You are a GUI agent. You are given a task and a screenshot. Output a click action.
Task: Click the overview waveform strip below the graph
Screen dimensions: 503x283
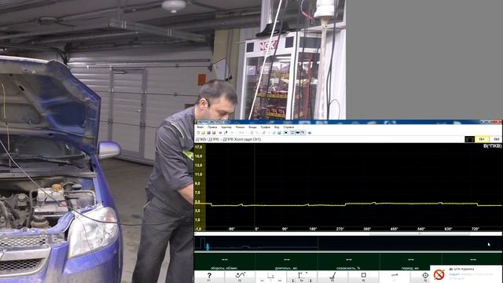click(348, 244)
